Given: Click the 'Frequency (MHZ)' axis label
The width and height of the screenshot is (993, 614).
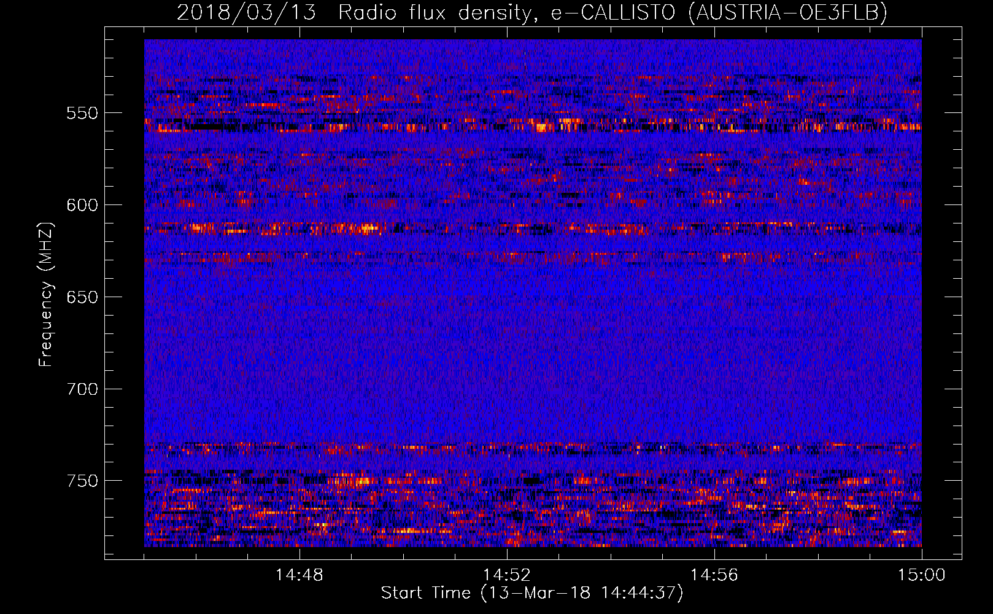Looking at the screenshot, I should pyautogui.click(x=46, y=295).
